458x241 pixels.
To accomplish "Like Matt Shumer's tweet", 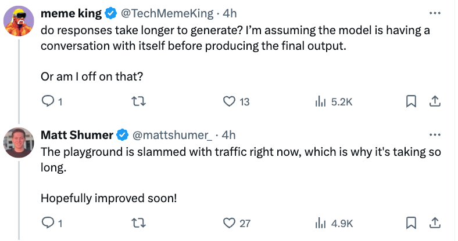I will (x=229, y=222).
